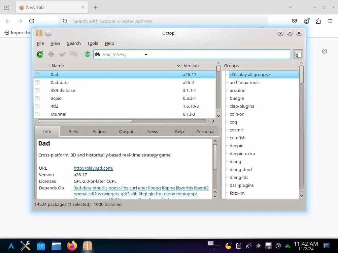Select the deepin-extra group
This screenshot has height=253, width=338.
[242, 154]
